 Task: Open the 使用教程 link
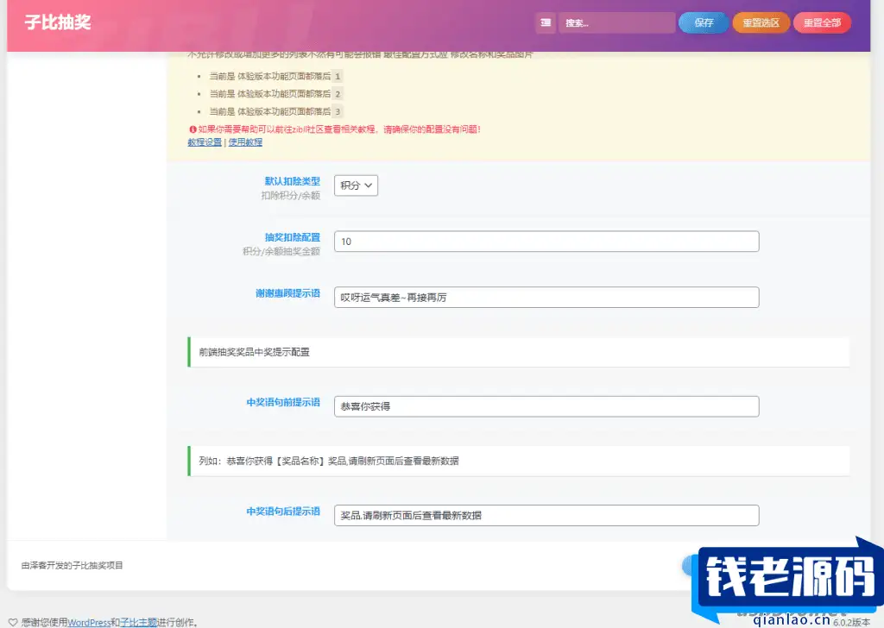[x=245, y=142]
